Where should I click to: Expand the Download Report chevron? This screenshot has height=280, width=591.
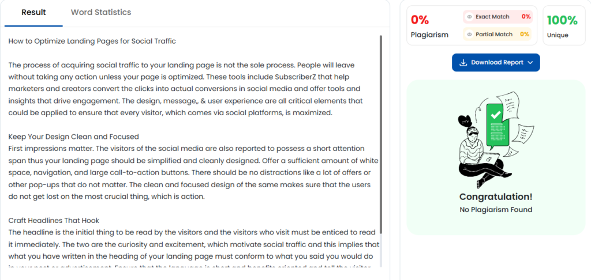coord(530,63)
